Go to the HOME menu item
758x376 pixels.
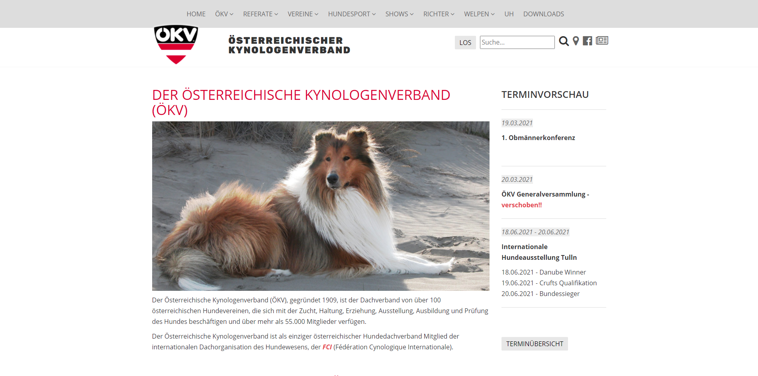tap(196, 14)
